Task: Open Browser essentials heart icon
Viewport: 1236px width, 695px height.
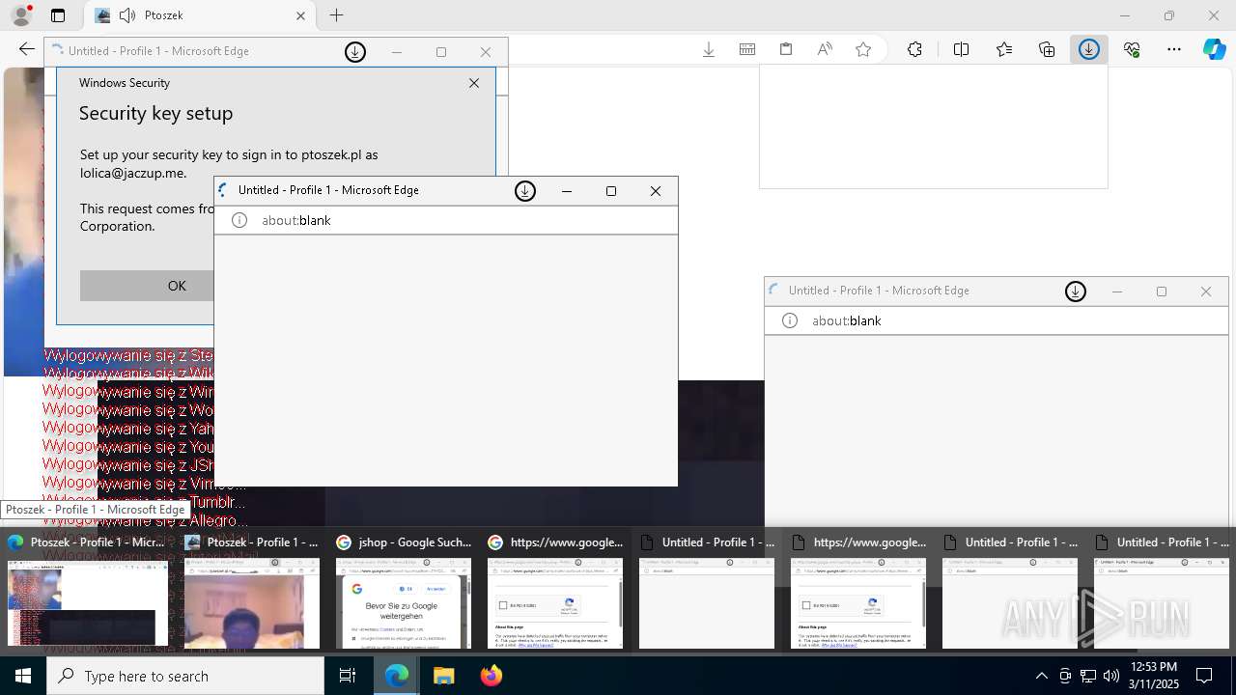Action: [1132, 49]
